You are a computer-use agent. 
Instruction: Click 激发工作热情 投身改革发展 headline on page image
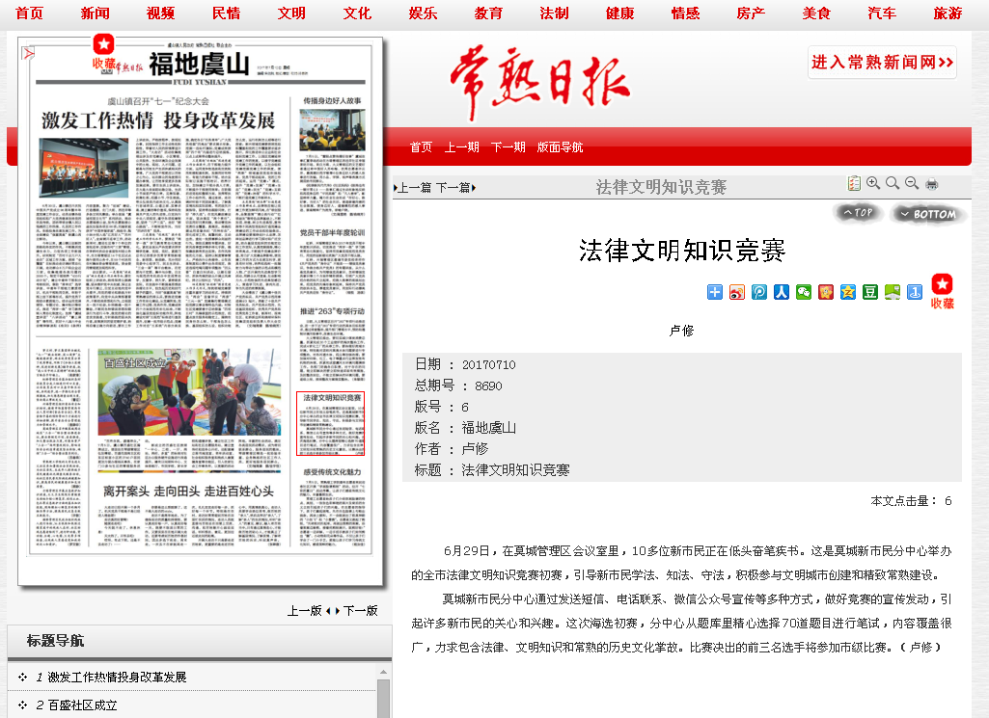(158, 120)
